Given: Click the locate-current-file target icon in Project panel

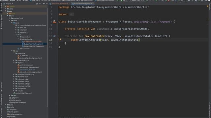Looking at the screenshot, I should pos(37,4).
